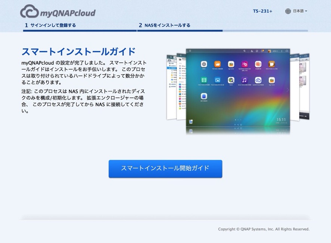Click the purple music note icon in preview
This screenshot has width=331, height=243.
coord(245,80)
